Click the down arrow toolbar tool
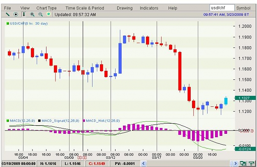 point(24,14)
